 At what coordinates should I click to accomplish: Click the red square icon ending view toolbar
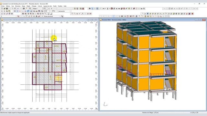pyautogui.click(x=192, y=14)
